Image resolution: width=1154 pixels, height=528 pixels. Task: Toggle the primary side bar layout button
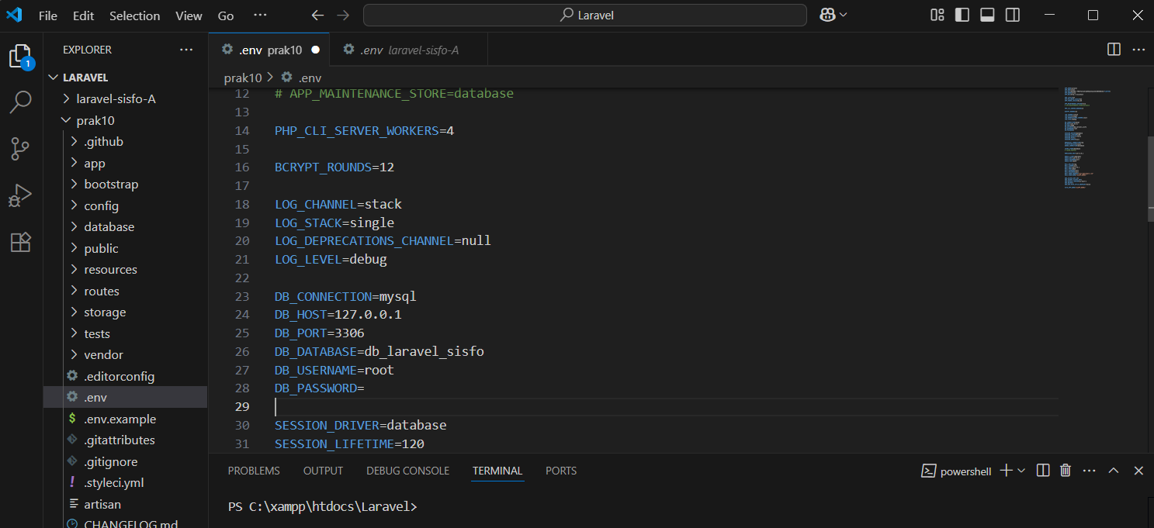(962, 16)
